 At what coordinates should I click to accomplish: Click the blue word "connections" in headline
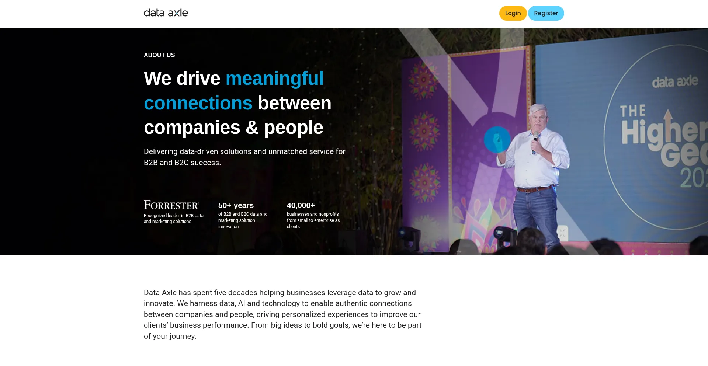click(198, 103)
